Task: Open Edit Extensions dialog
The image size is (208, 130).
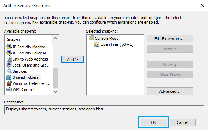Action: coord(170,39)
